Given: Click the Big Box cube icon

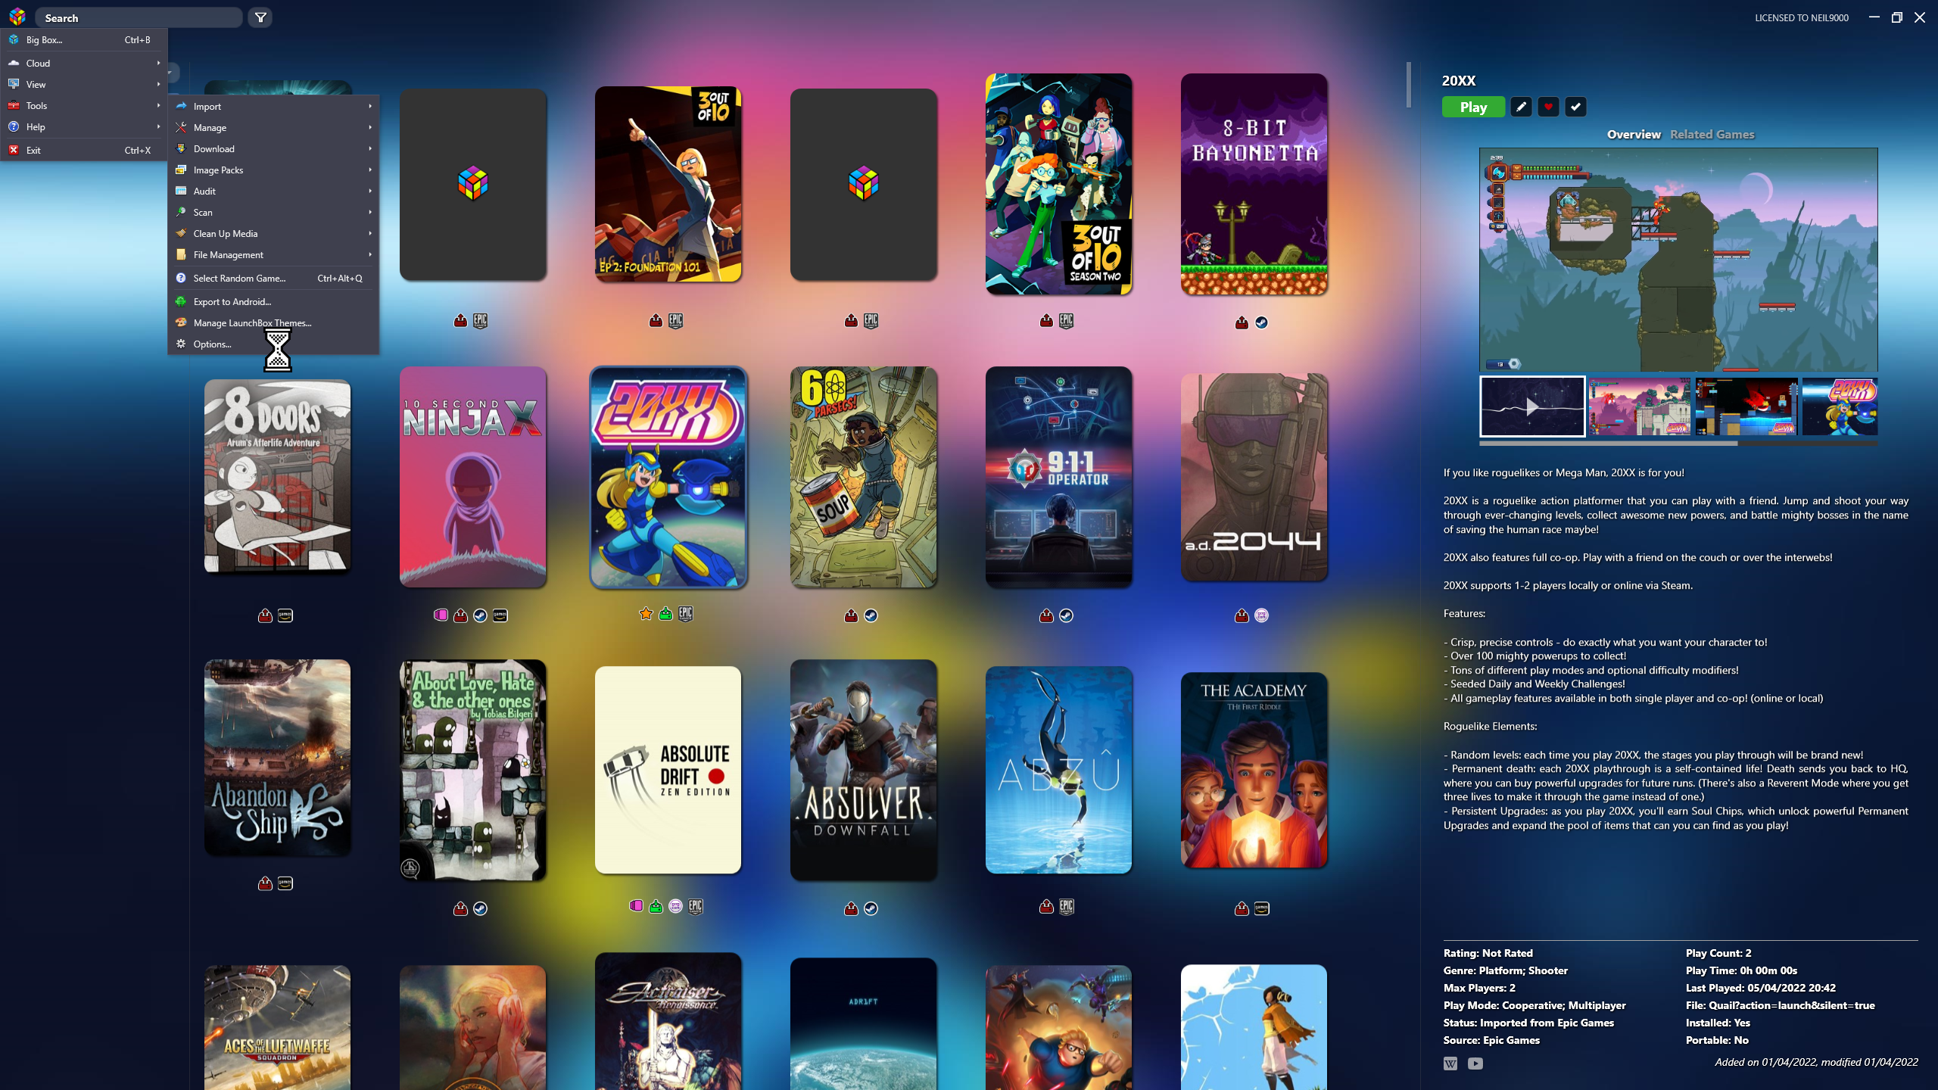Looking at the screenshot, I should click(14, 39).
